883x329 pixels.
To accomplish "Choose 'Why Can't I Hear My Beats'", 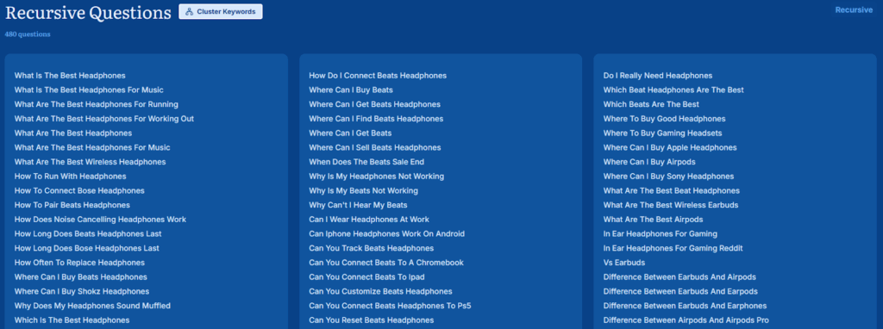I will coord(358,205).
